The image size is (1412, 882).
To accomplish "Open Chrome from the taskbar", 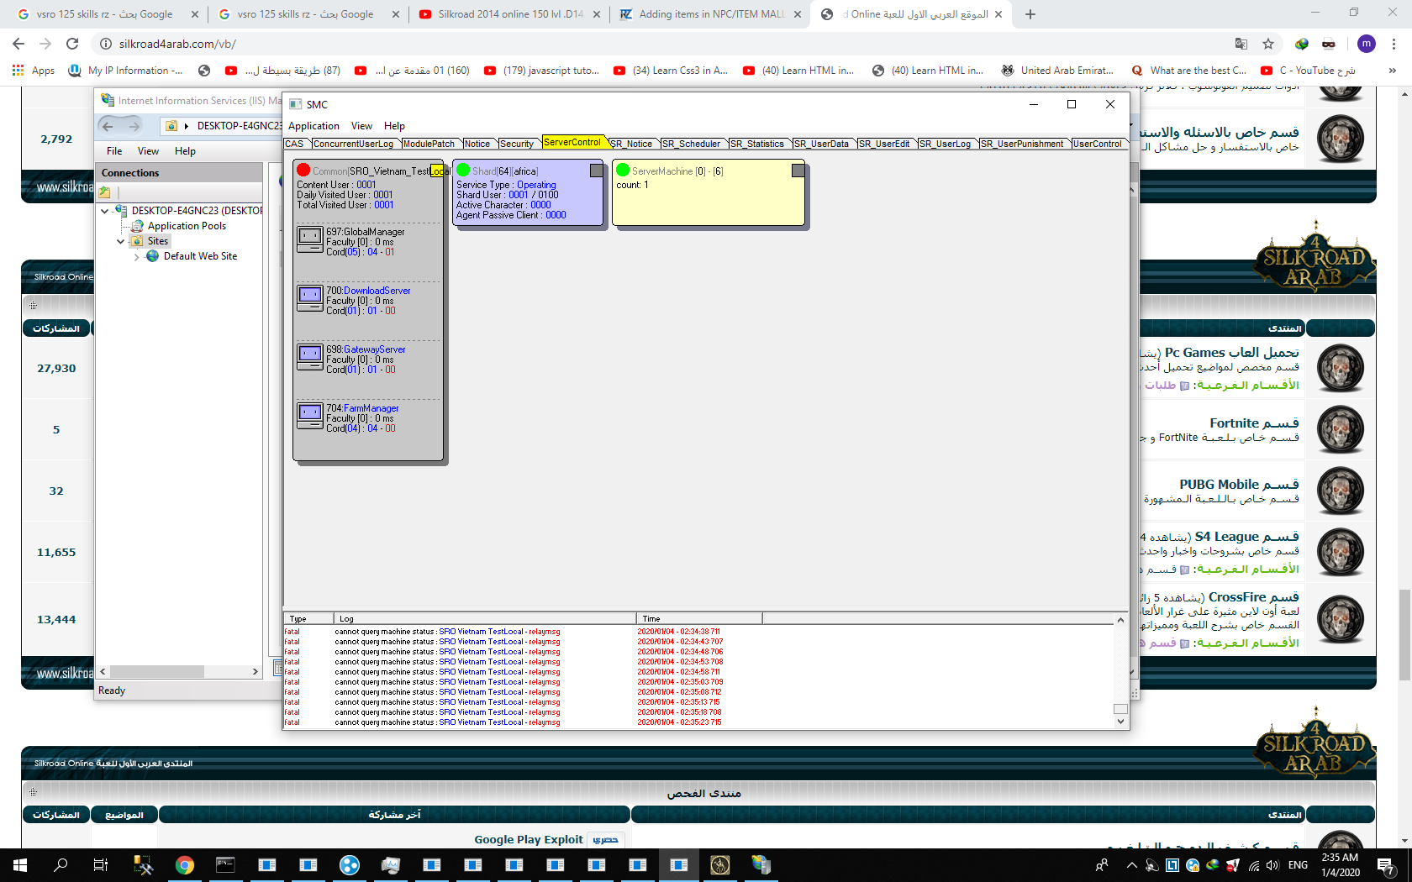I will coord(185,865).
